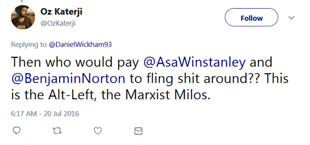The image size is (310, 145).
Task: Click the Oz Katerji display name
Action: click(x=61, y=12)
